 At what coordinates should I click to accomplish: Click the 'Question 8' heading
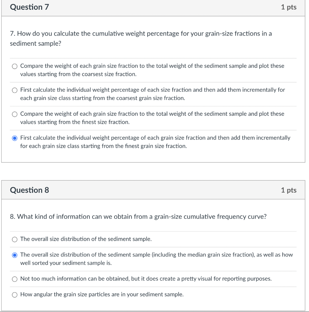(30, 190)
